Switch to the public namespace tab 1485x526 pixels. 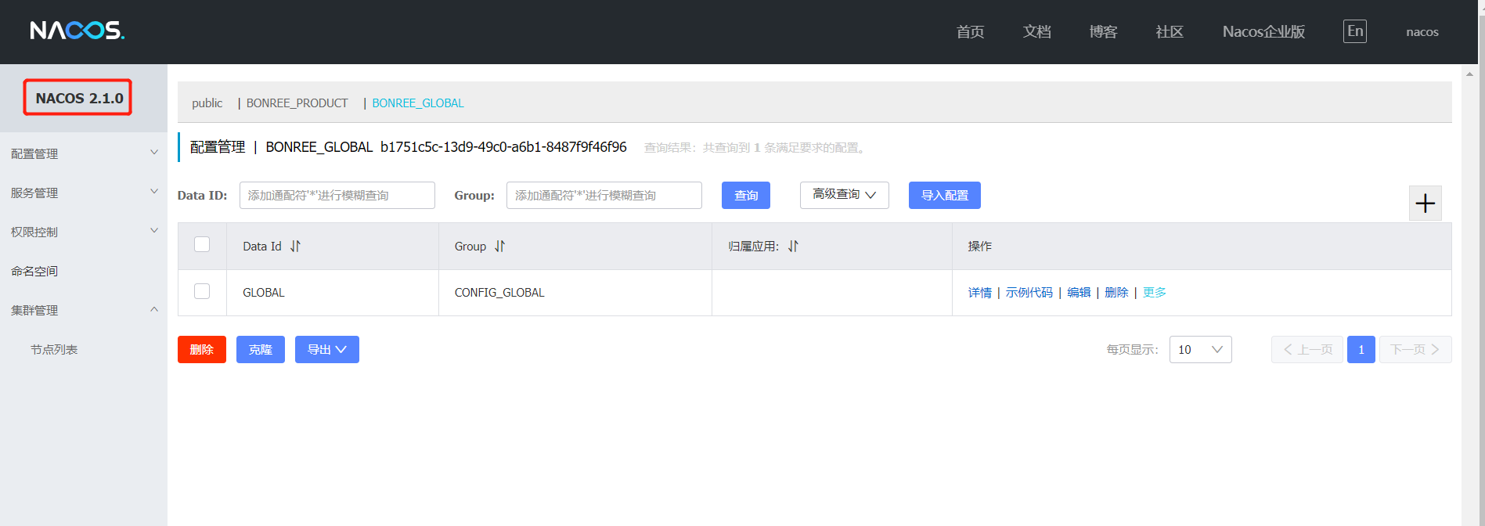[x=207, y=103]
